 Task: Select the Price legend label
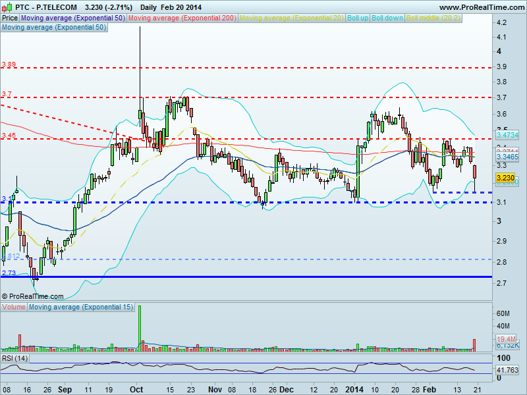click(10, 18)
